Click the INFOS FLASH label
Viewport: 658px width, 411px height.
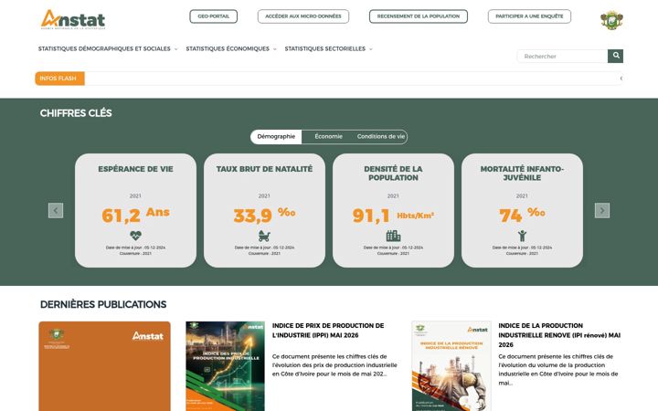59,79
